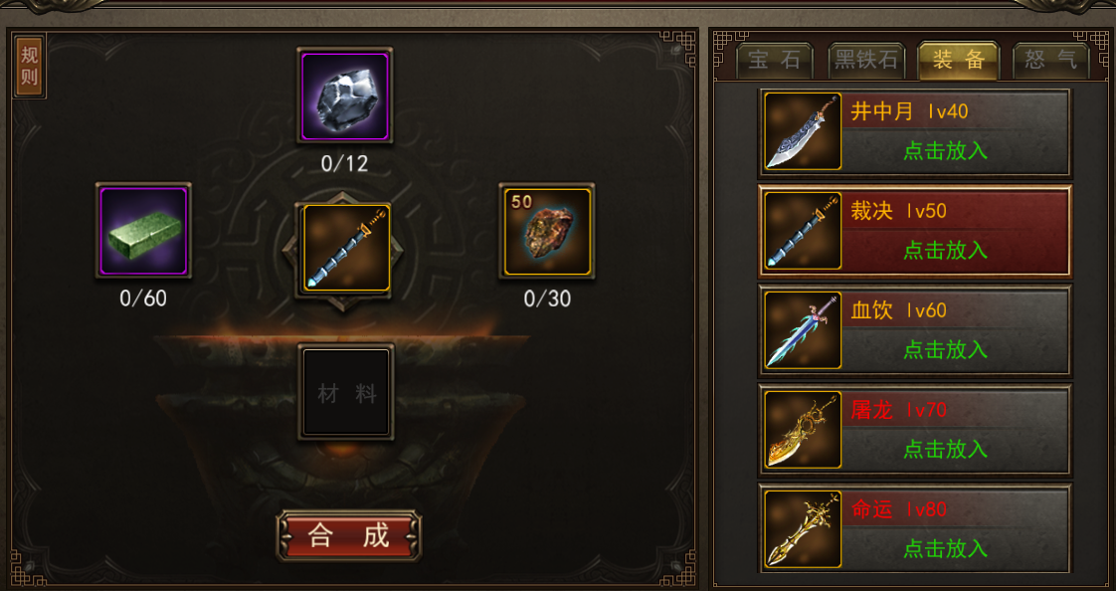Click the empty 材料 material slot
Viewport: 1116px width, 591px height.
pos(346,392)
